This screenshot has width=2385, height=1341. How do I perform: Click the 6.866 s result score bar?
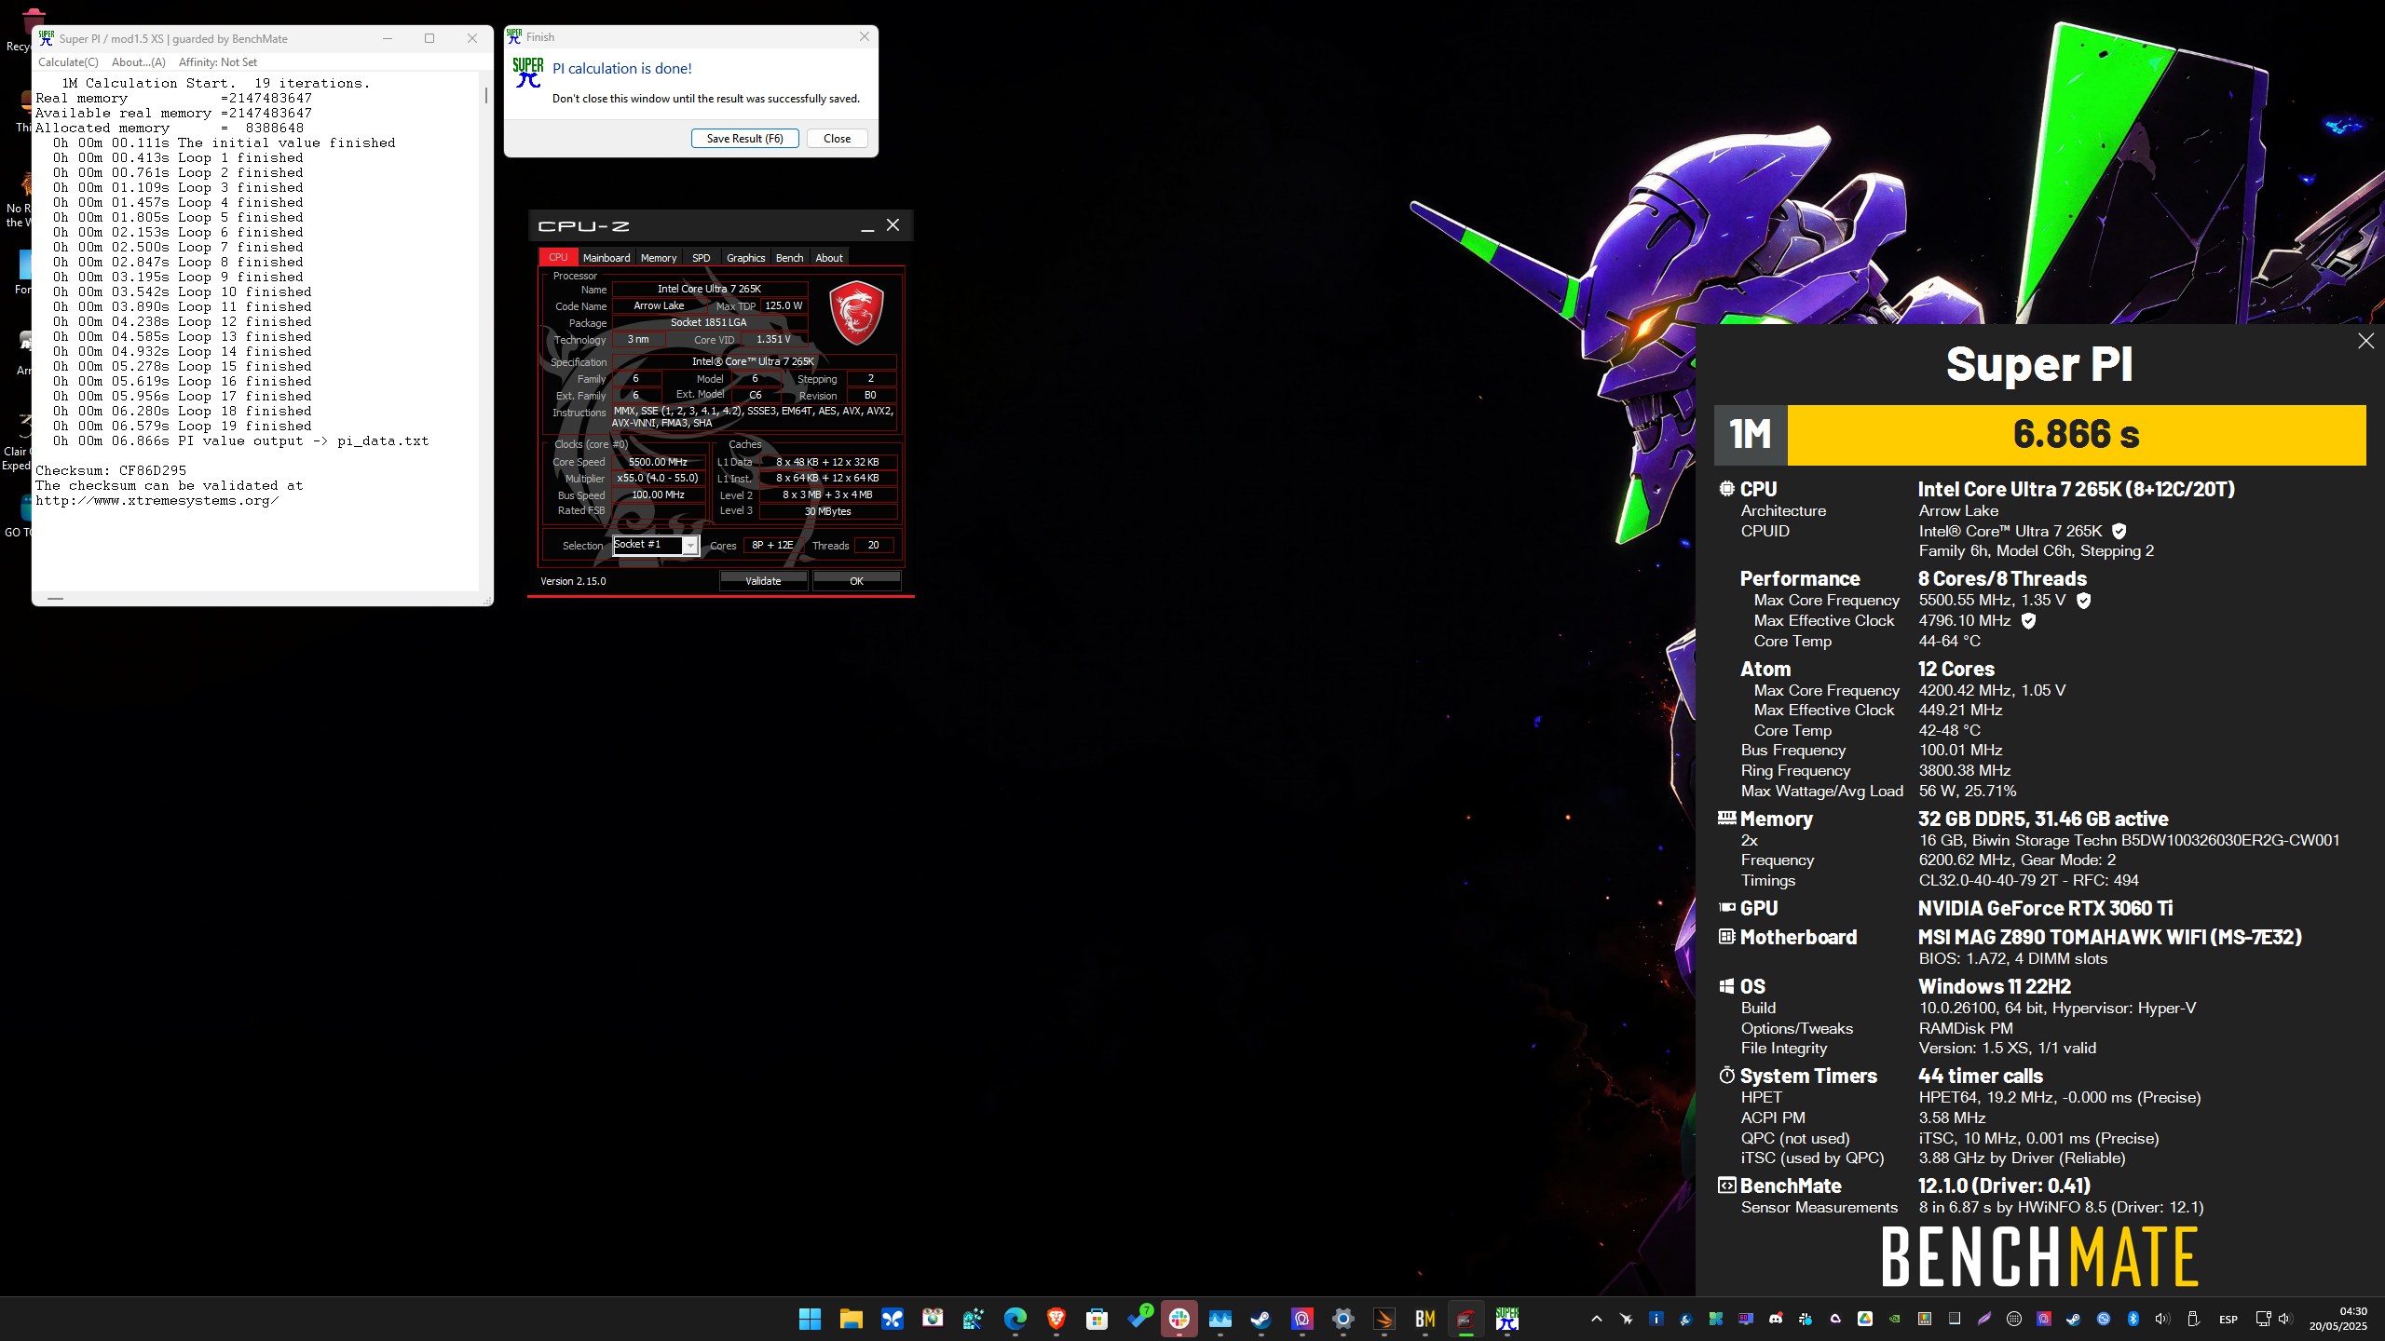pyautogui.click(x=2076, y=435)
